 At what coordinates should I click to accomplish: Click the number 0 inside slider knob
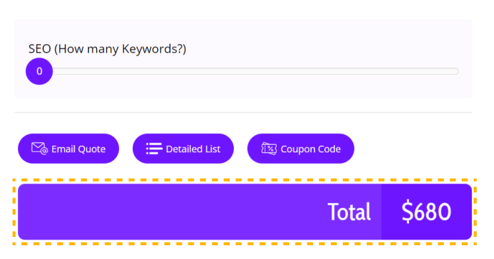39,72
